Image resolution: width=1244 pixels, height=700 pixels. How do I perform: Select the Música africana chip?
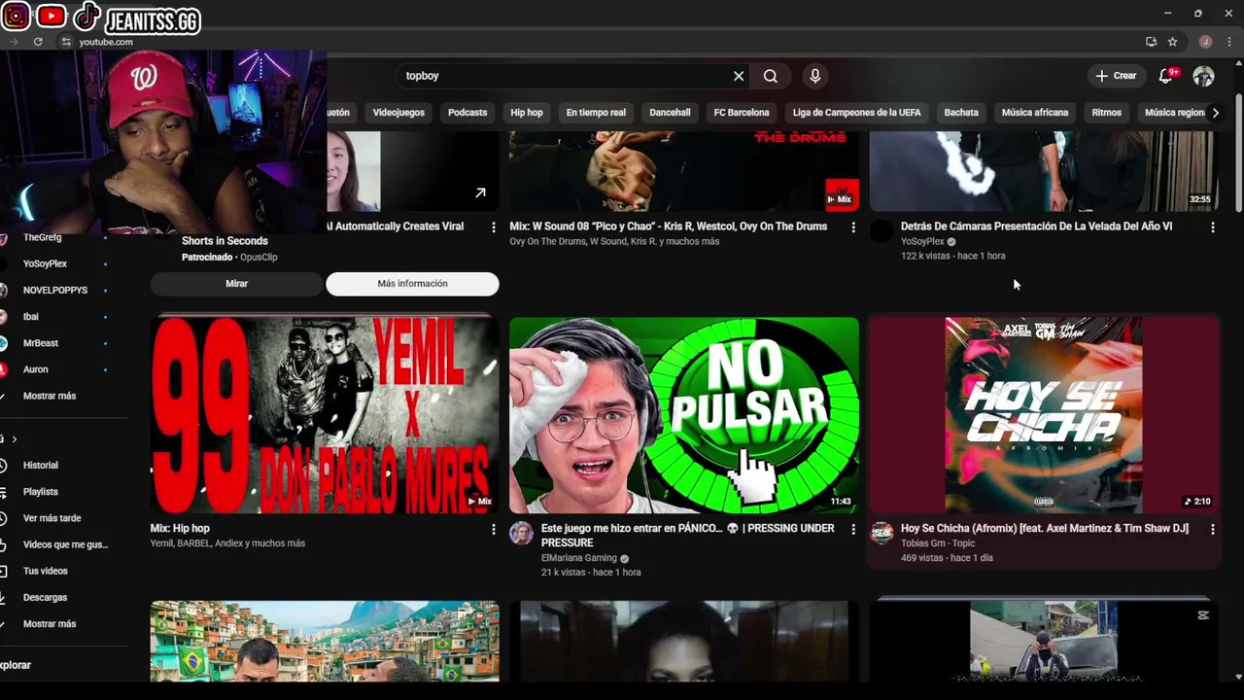click(1035, 113)
